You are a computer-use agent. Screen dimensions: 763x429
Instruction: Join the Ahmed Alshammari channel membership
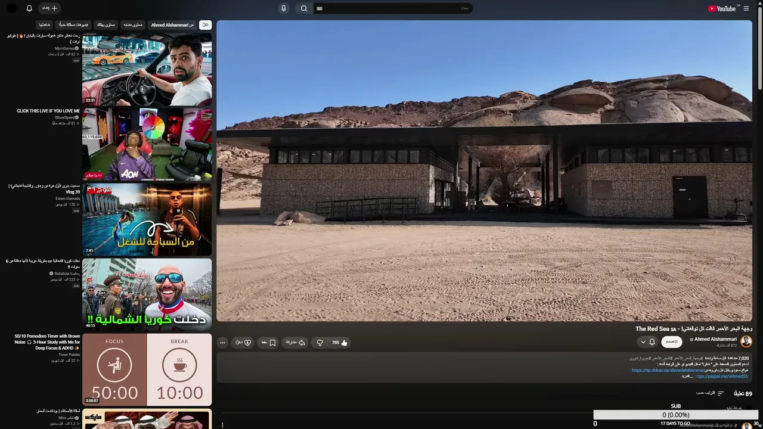click(672, 341)
